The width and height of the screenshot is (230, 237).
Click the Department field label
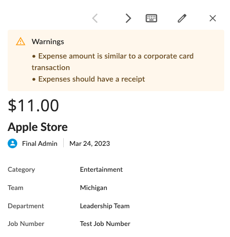click(x=26, y=206)
